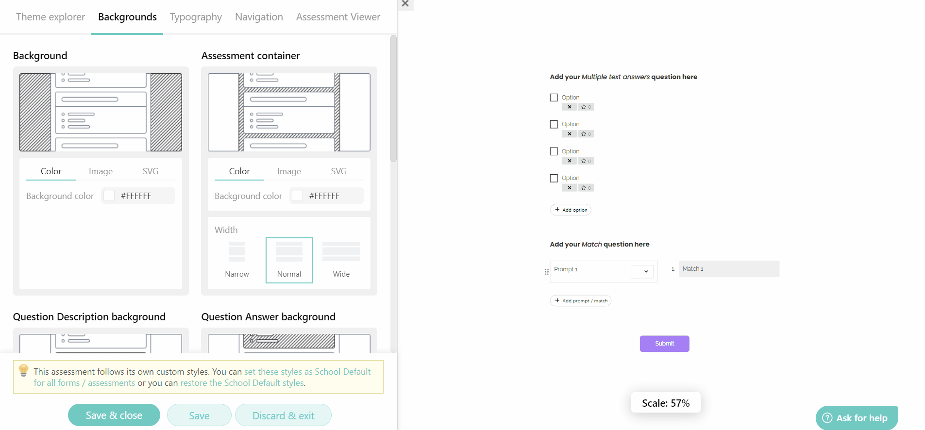Delete the second Option using its X icon
This screenshot has height=430, width=925.
coord(569,134)
